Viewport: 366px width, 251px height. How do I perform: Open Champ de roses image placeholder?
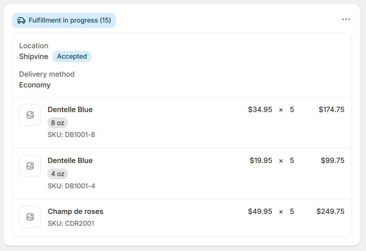coord(30,217)
